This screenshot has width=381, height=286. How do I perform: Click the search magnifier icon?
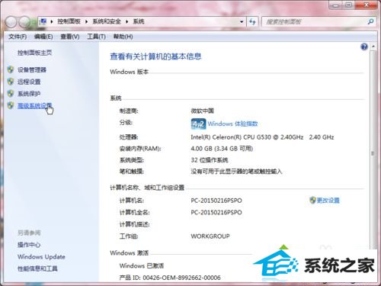tap(370, 21)
